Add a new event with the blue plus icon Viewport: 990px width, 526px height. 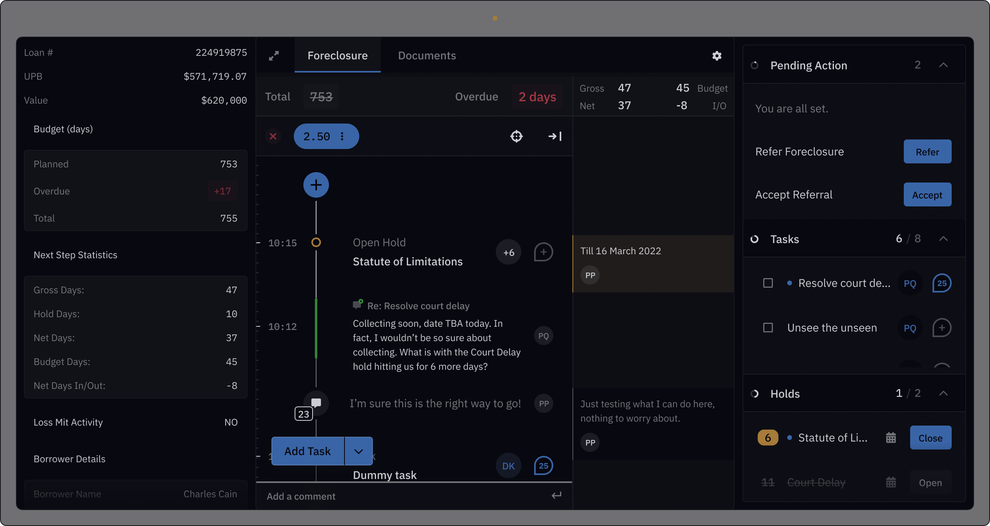tap(316, 185)
